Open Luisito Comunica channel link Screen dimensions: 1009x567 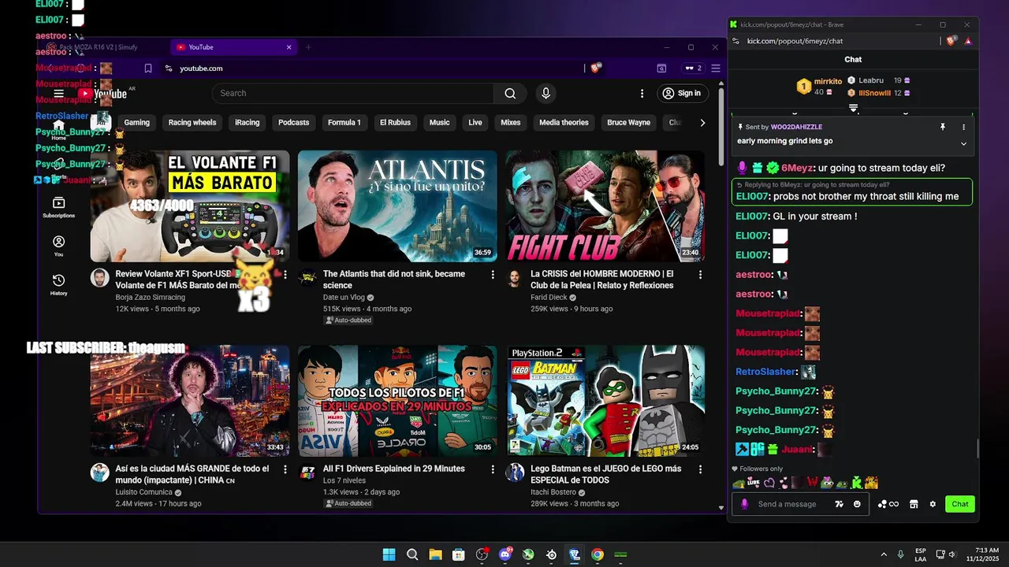coord(143,492)
